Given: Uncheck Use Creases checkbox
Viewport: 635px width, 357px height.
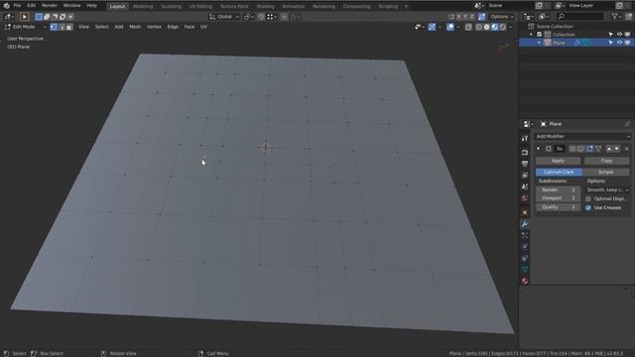Looking at the screenshot, I should (x=588, y=207).
